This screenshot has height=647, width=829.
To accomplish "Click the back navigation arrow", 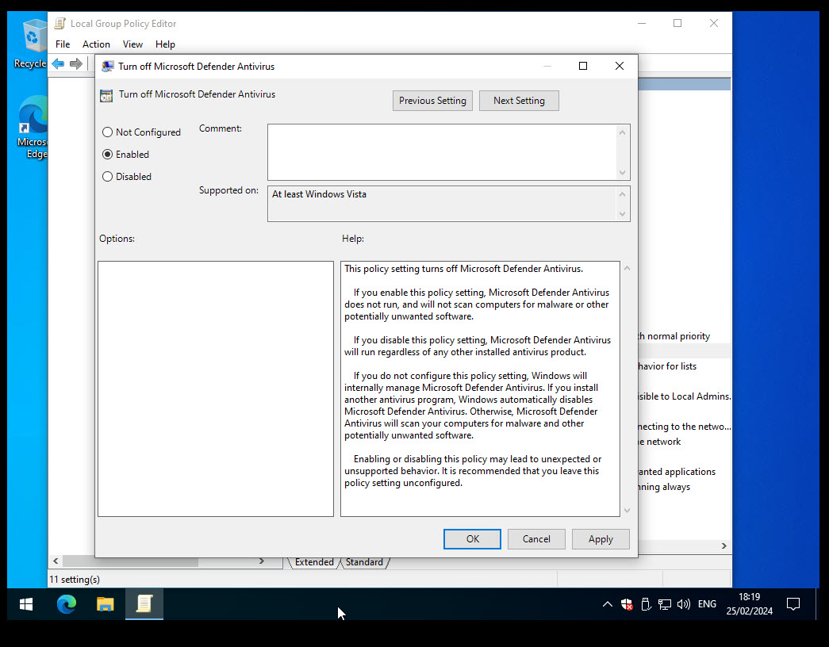I will point(58,63).
